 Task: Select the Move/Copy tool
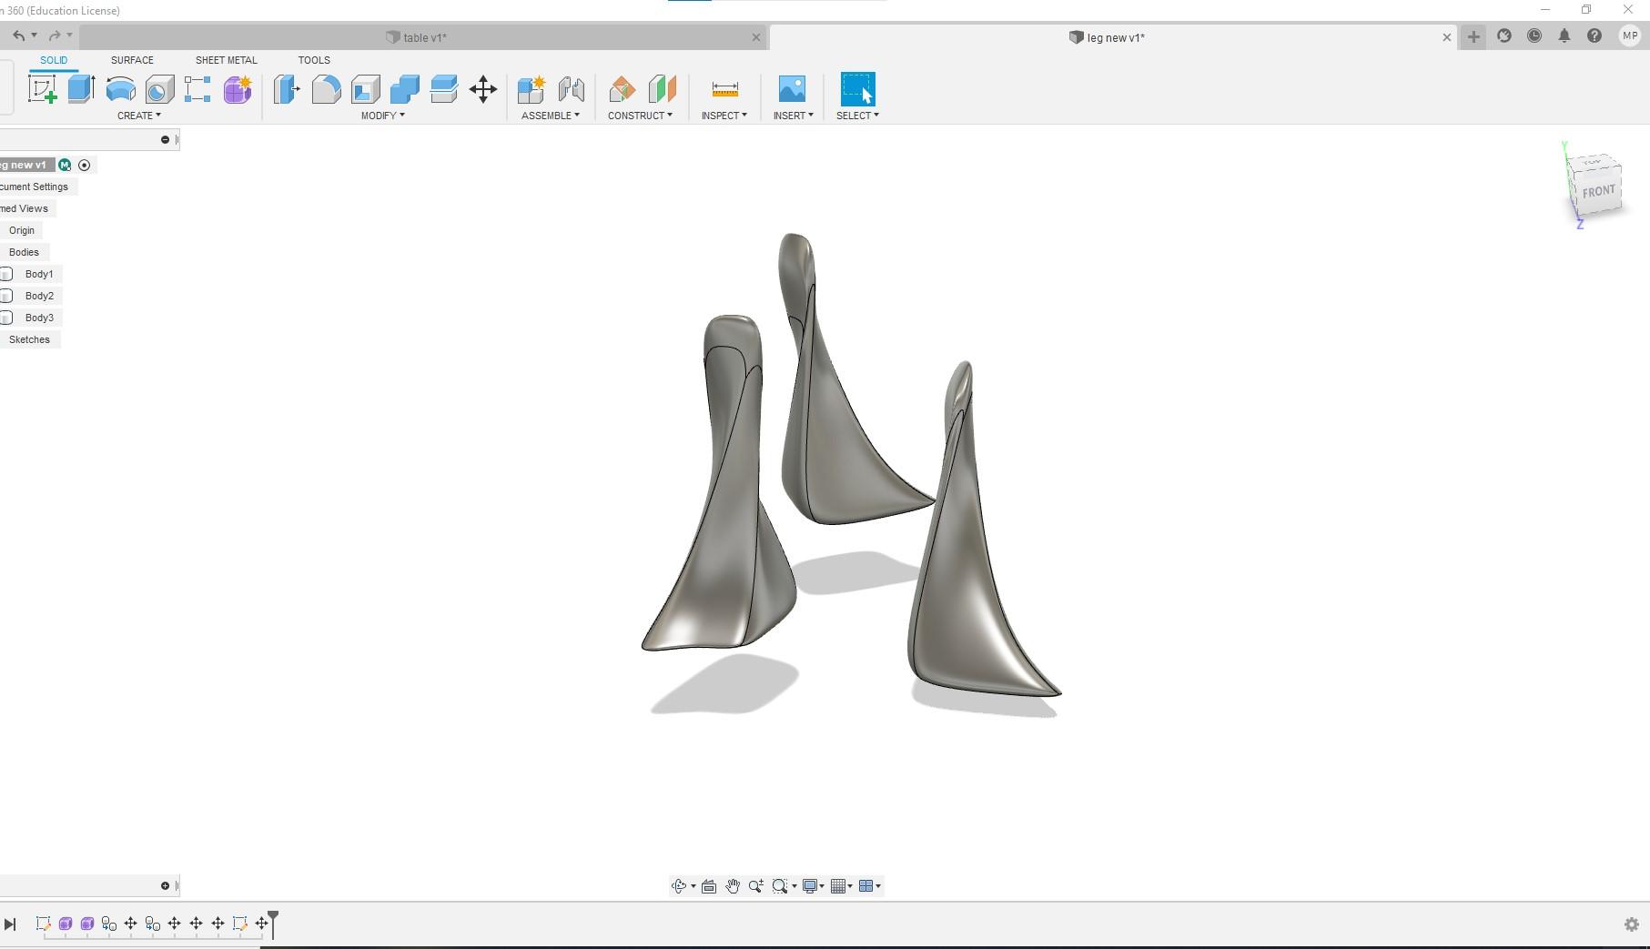(x=482, y=88)
